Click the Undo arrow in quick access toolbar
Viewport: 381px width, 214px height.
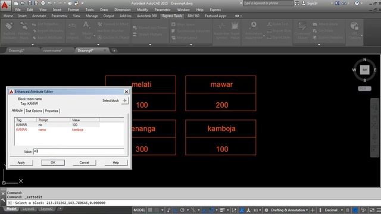[50, 3]
